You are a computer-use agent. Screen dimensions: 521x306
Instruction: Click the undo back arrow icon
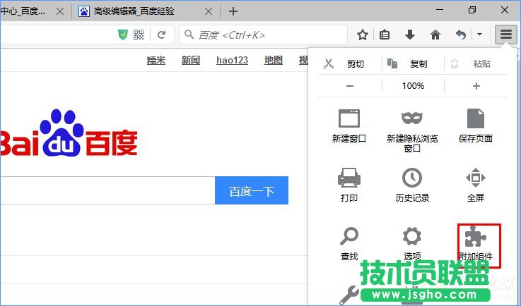click(460, 34)
